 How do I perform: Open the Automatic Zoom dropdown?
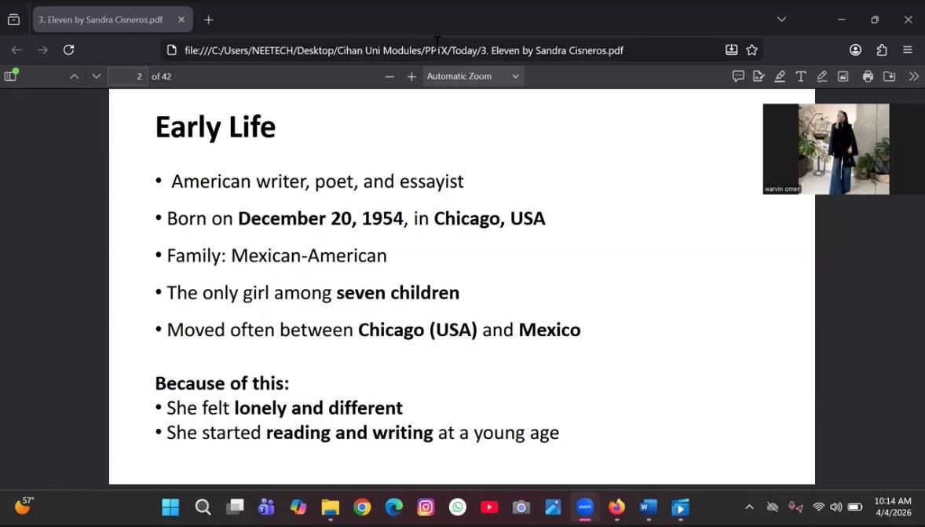[x=473, y=76]
